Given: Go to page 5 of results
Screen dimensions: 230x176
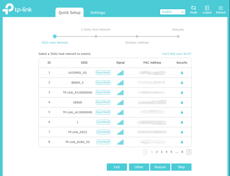Looking at the screenshot, I should (x=171, y=152).
